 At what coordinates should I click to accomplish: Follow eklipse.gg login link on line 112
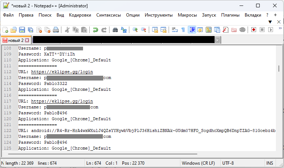pyautogui.click(x=62, y=72)
